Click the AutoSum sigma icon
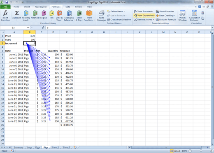 17,13
